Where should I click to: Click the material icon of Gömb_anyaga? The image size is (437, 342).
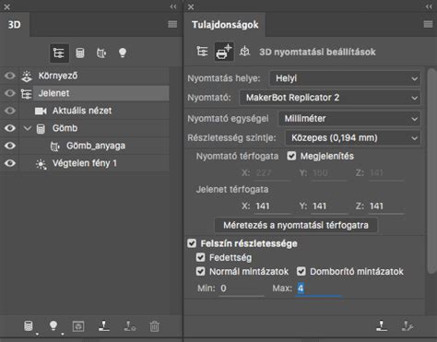[x=54, y=147]
